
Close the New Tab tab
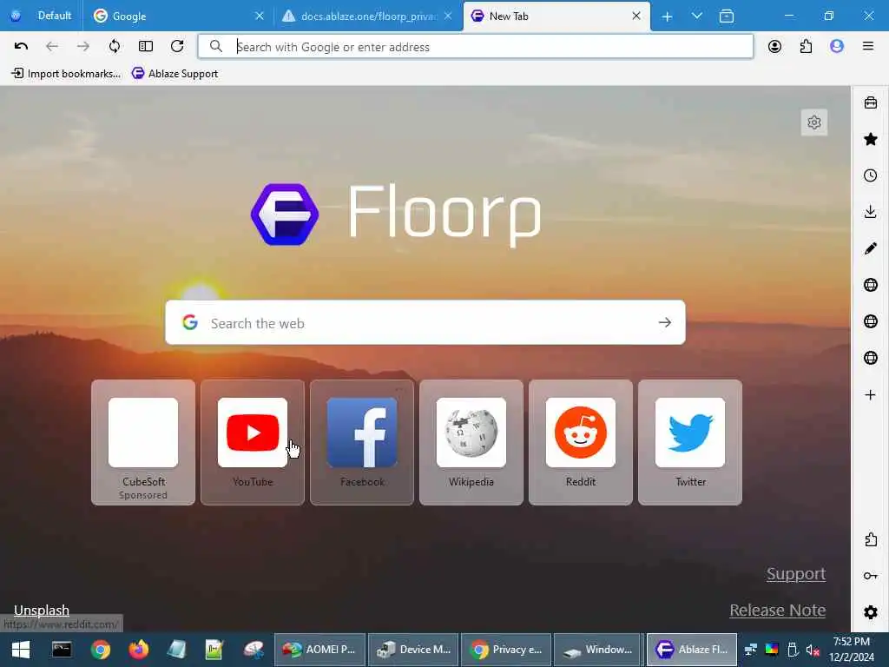tap(636, 16)
